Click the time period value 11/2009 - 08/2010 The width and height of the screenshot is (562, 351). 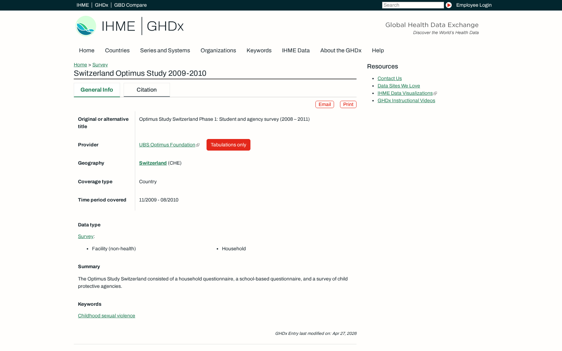point(159,200)
